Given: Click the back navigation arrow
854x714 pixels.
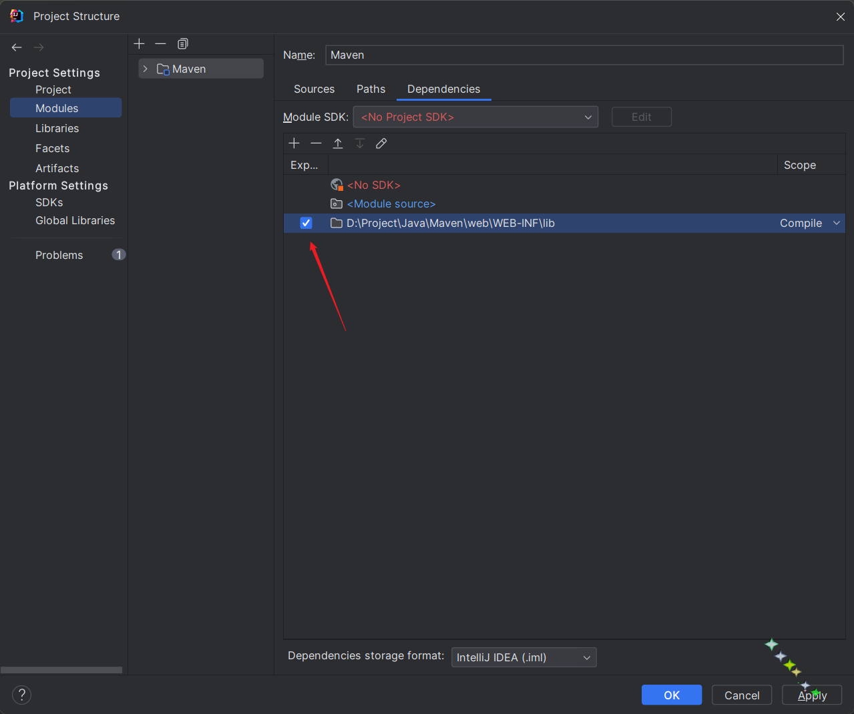Looking at the screenshot, I should coord(17,47).
